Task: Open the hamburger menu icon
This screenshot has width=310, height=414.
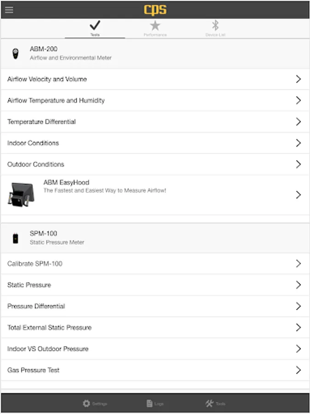Action: click(x=9, y=10)
